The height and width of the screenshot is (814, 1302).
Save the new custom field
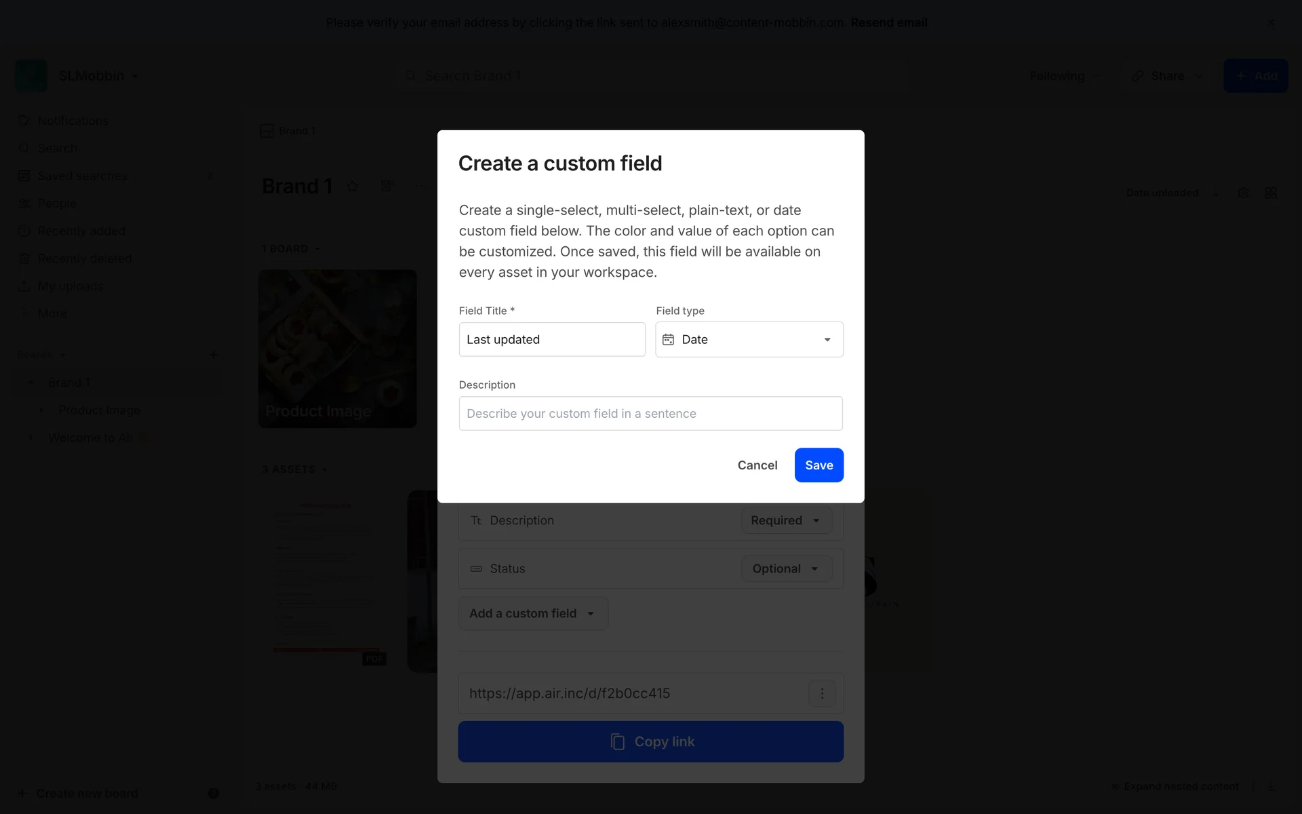[818, 465]
